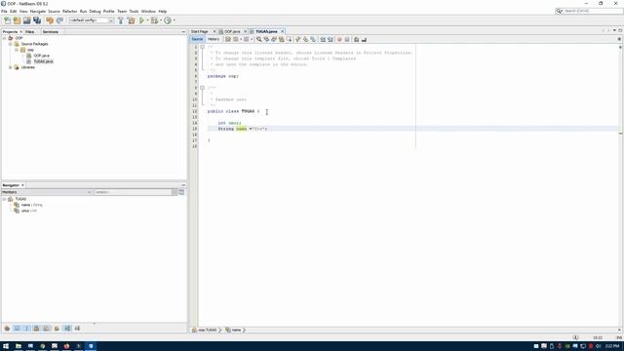Screen dimensions: 624x351
Task: Collapse the Javadoc fold at line 8
Action: [x=202, y=88]
